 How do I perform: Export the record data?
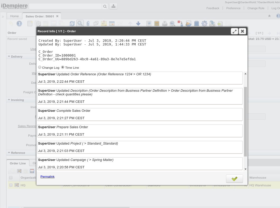click(212, 24)
